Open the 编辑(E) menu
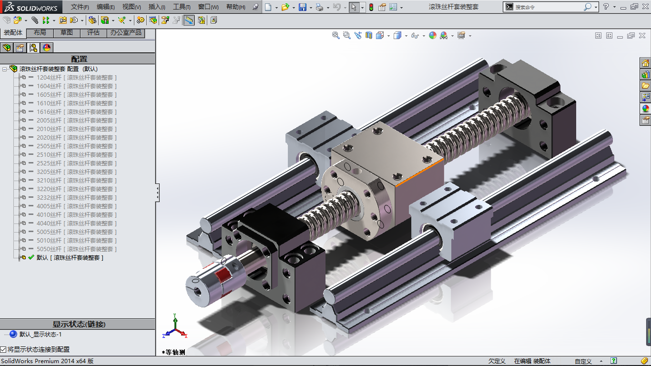651x366 pixels. click(106, 7)
